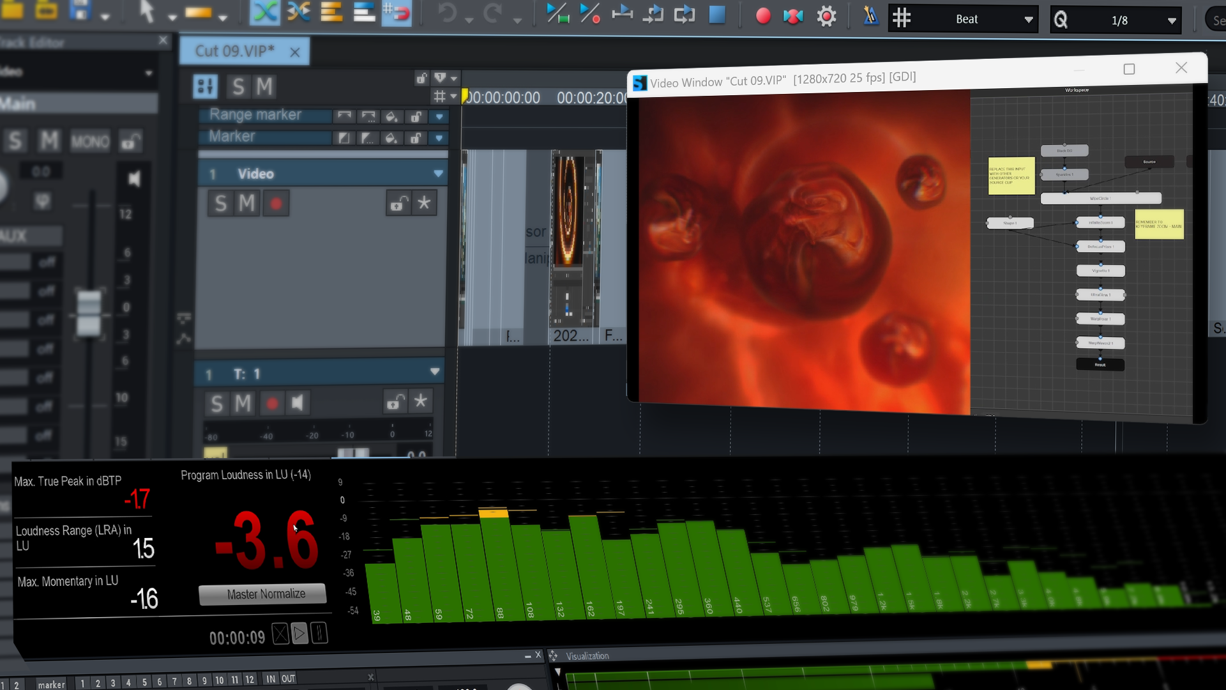Toggle the metronome icon

coord(870,16)
